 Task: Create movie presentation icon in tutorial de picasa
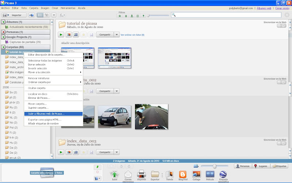(x=76, y=34)
